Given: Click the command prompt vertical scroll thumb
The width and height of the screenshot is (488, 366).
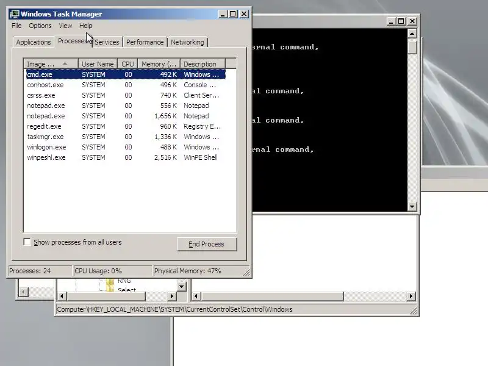Looking at the screenshot, I should coord(412,47).
